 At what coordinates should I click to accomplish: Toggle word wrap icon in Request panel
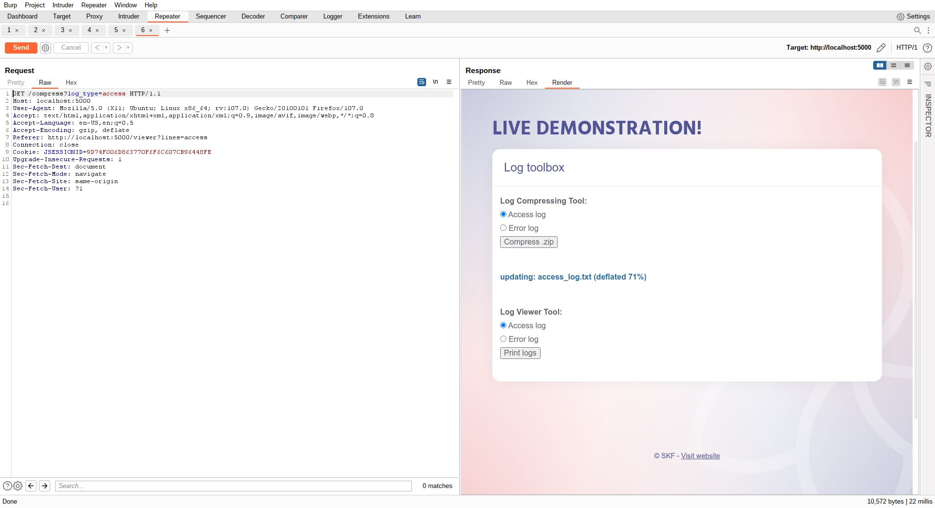[x=422, y=82]
